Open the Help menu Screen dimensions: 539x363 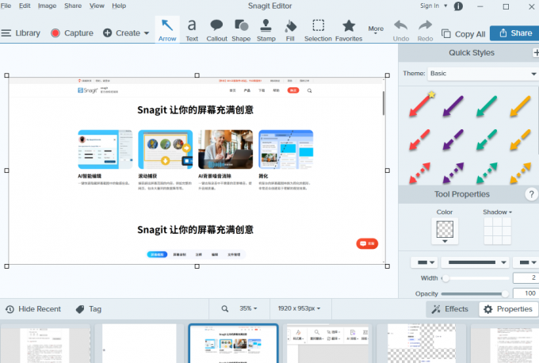pos(119,6)
